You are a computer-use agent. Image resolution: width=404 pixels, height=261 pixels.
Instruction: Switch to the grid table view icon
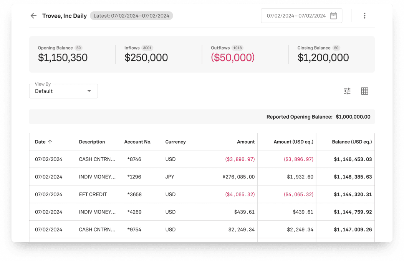(364, 91)
